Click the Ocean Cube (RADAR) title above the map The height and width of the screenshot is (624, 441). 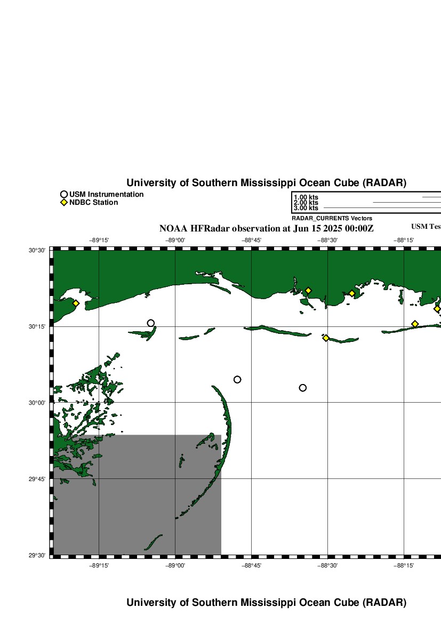click(x=266, y=183)
